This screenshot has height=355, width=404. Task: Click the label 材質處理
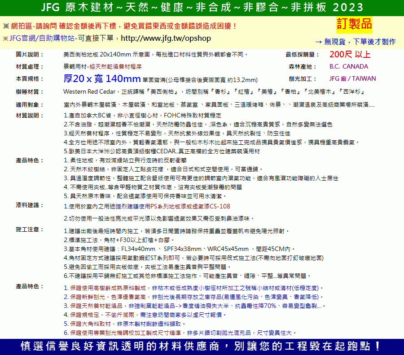point(29,67)
